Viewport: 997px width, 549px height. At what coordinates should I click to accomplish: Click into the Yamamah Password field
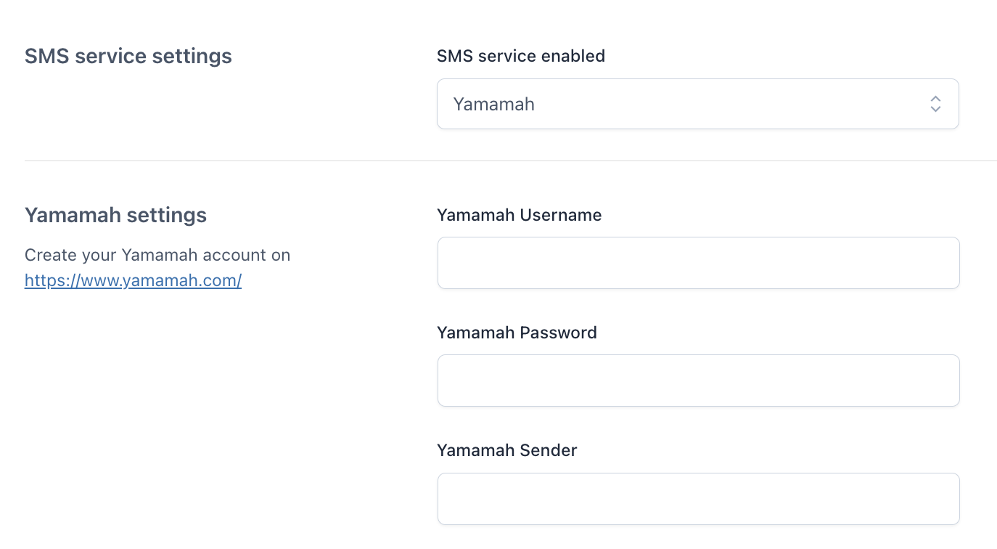(698, 381)
